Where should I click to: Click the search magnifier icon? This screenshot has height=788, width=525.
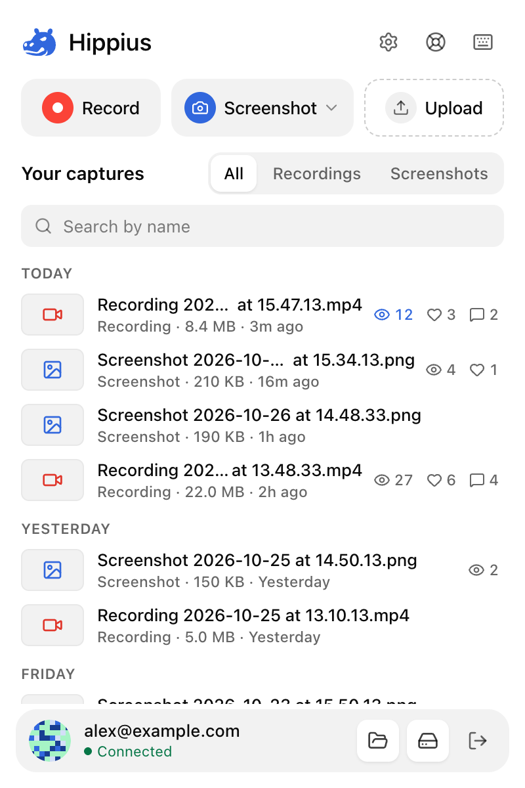pos(43,226)
